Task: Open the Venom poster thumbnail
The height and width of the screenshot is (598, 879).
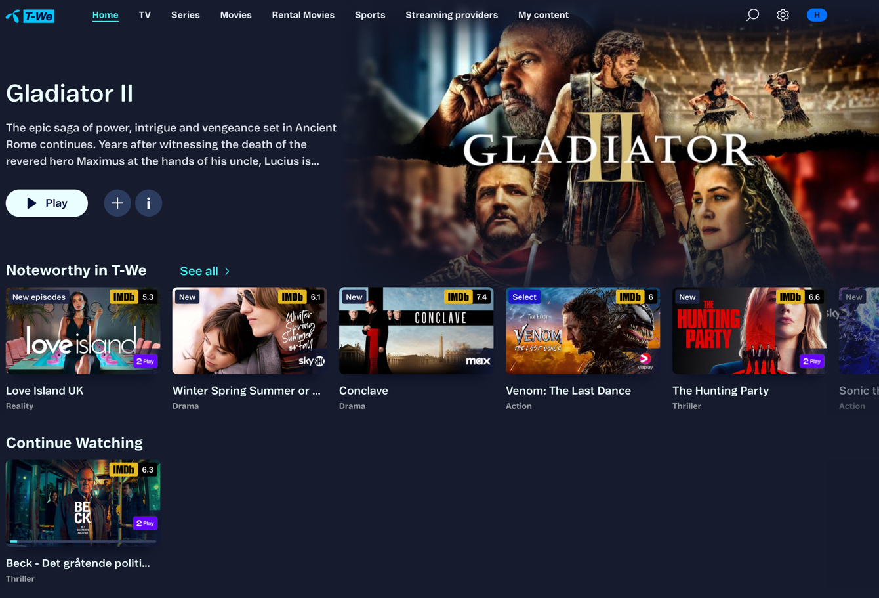Action: click(x=583, y=330)
